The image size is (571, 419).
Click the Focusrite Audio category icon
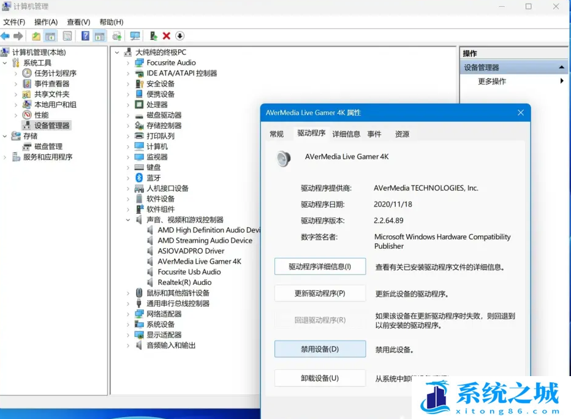tap(139, 62)
